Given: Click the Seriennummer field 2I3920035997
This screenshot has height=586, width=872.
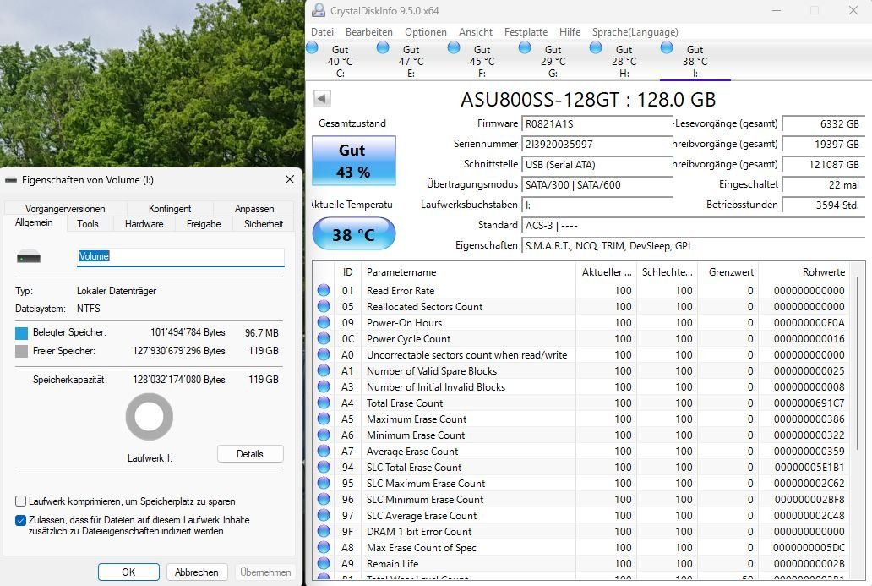Looking at the screenshot, I should coord(597,145).
